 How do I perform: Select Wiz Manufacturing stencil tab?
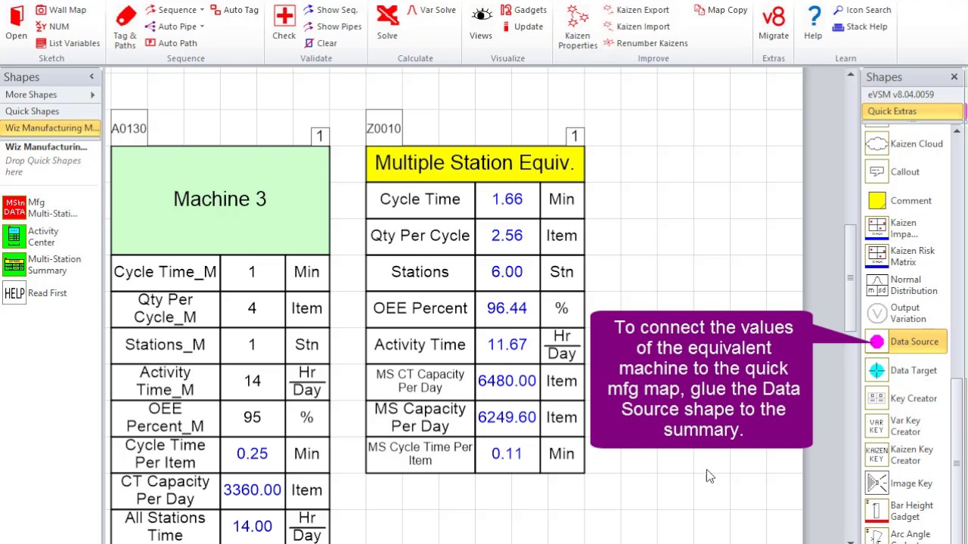[x=50, y=128]
